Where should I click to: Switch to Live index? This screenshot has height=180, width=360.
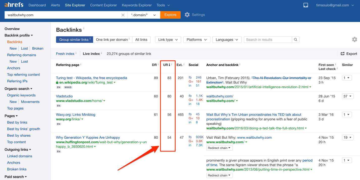pos(91,54)
